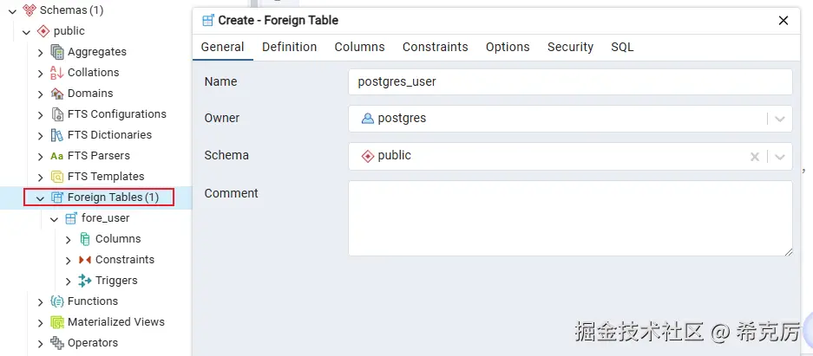Click the Aggregates node icon
The height and width of the screenshot is (356, 813).
tap(57, 52)
